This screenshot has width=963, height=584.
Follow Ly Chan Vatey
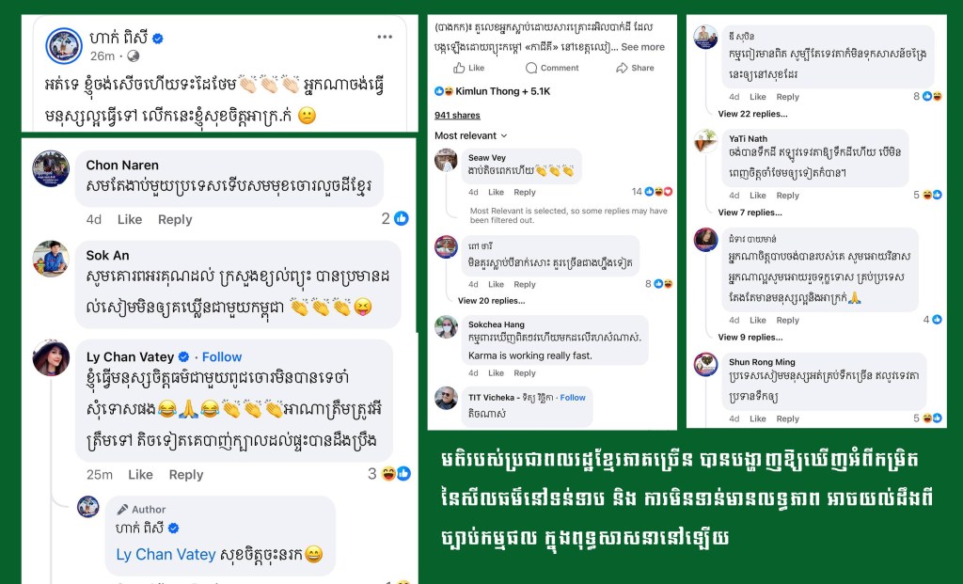coord(222,356)
